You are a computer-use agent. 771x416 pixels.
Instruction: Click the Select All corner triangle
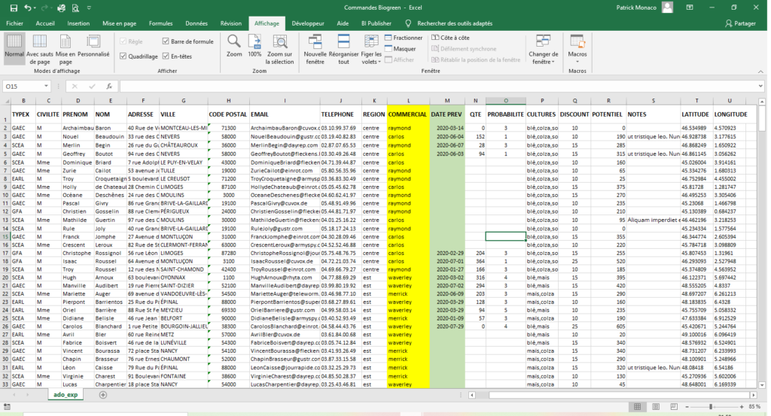[7, 101]
